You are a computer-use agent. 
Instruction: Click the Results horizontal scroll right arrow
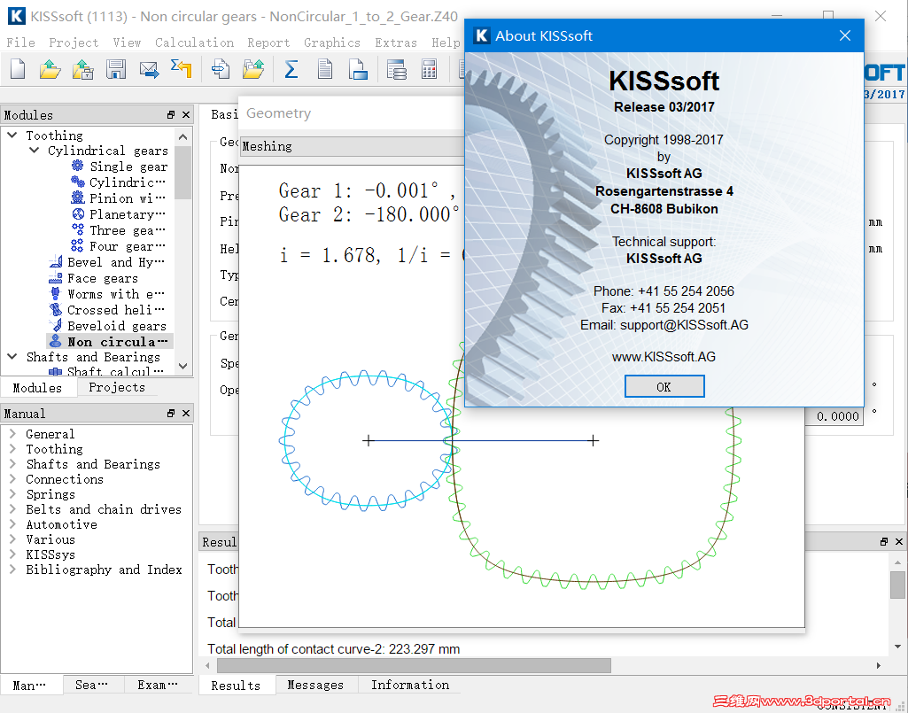879,665
